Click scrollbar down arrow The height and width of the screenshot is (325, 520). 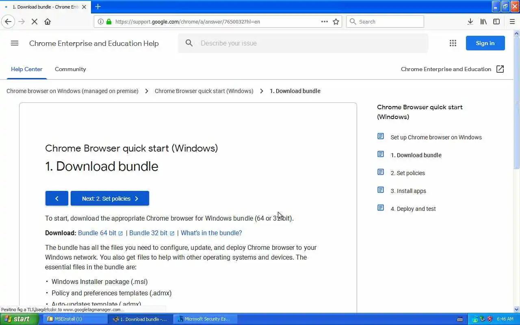tap(517, 309)
